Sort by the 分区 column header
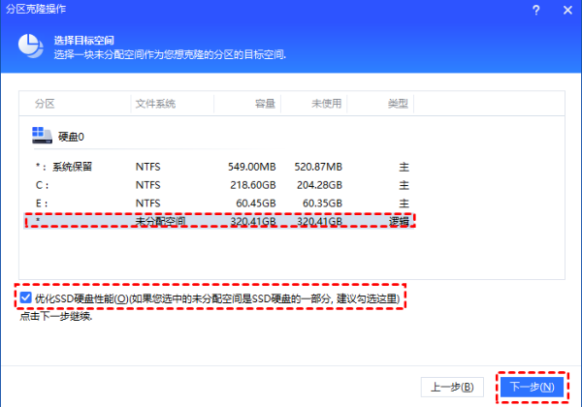Screen dimensions: 582x407 tap(46, 103)
